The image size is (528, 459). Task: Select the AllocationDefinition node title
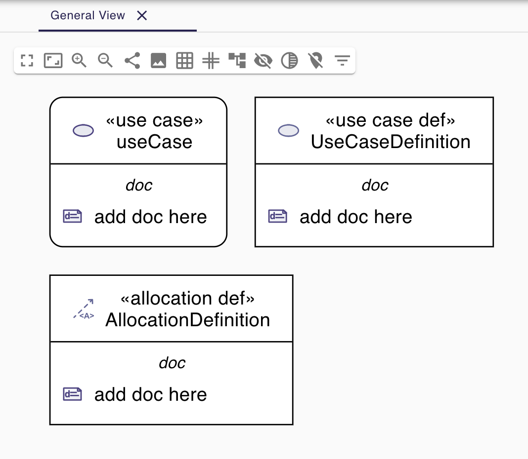(187, 320)
